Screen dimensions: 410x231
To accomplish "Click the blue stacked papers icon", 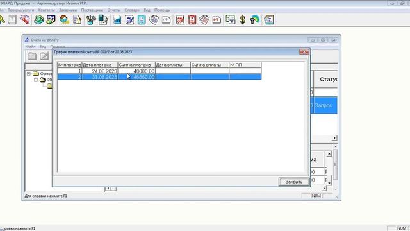I will coord(154,20).
